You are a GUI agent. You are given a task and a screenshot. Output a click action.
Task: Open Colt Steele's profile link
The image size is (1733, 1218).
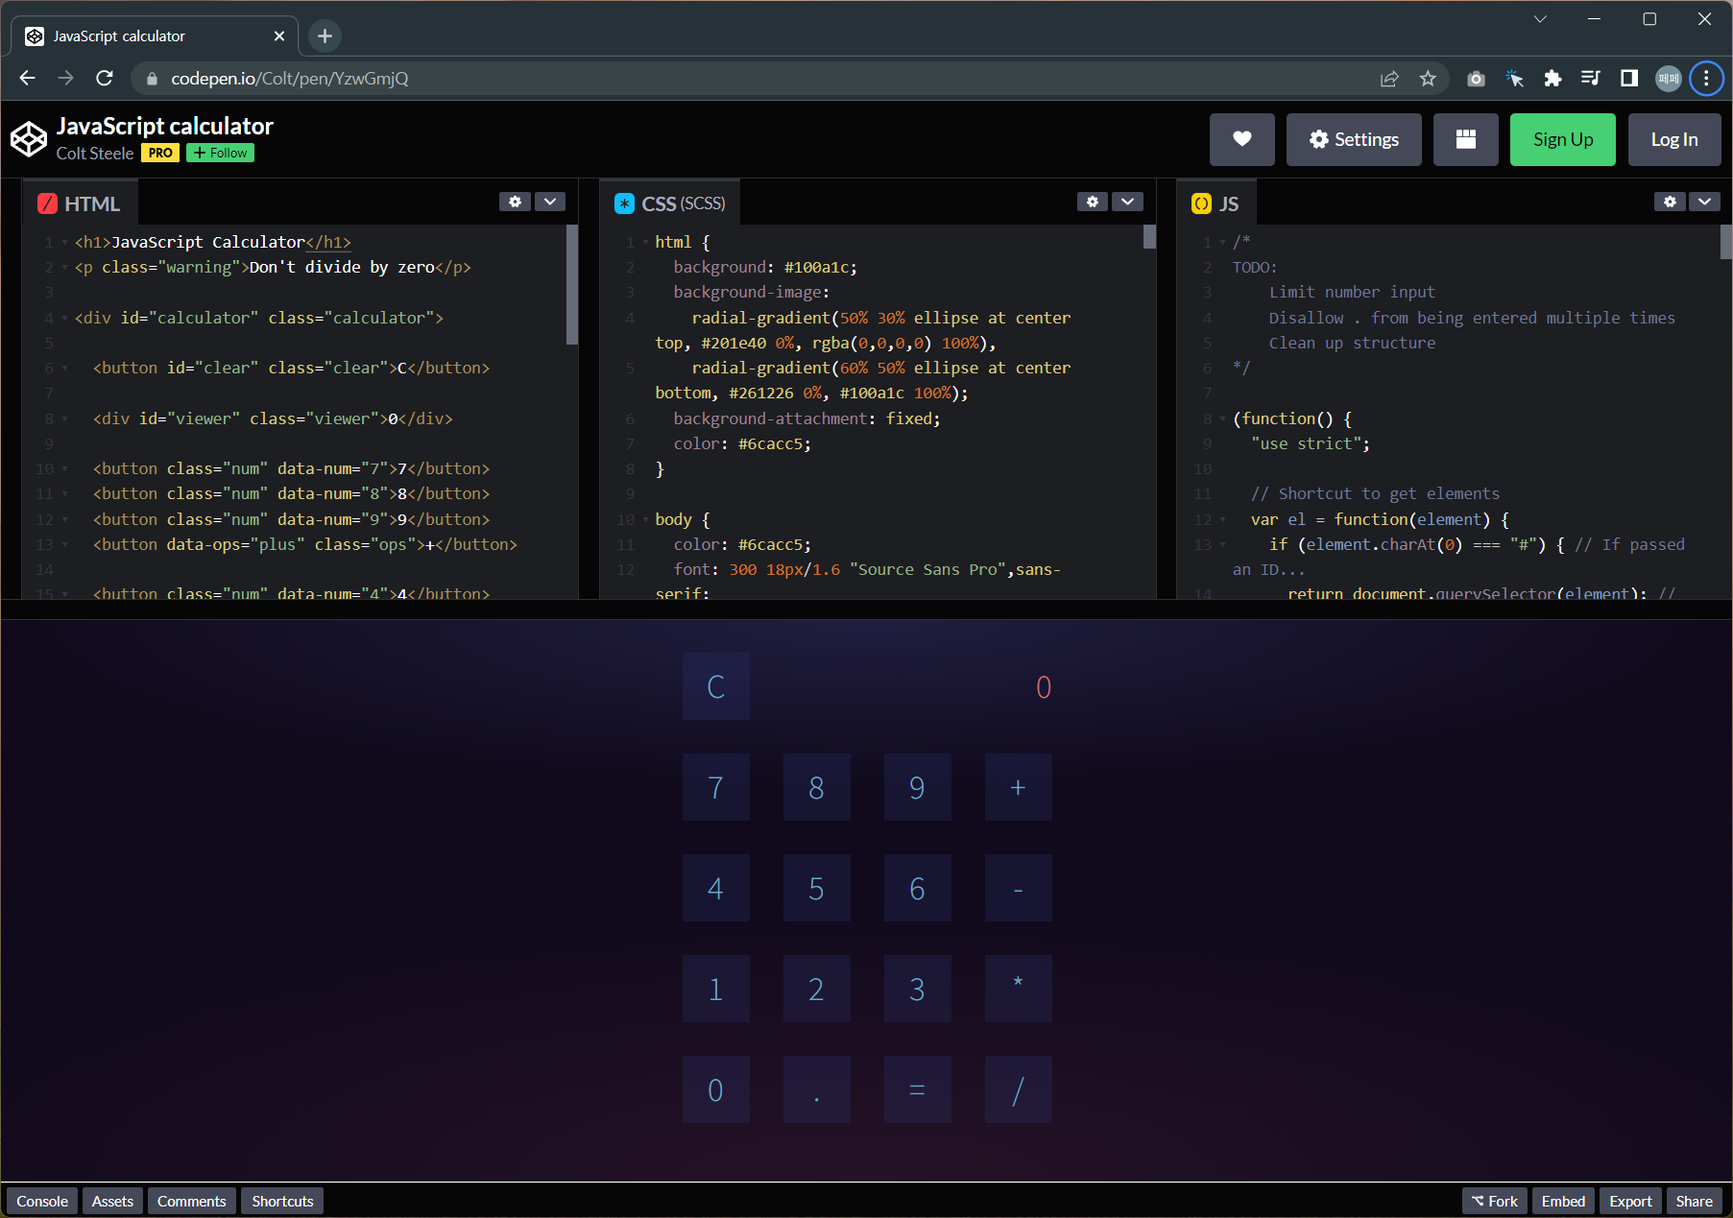coord(94,154)
